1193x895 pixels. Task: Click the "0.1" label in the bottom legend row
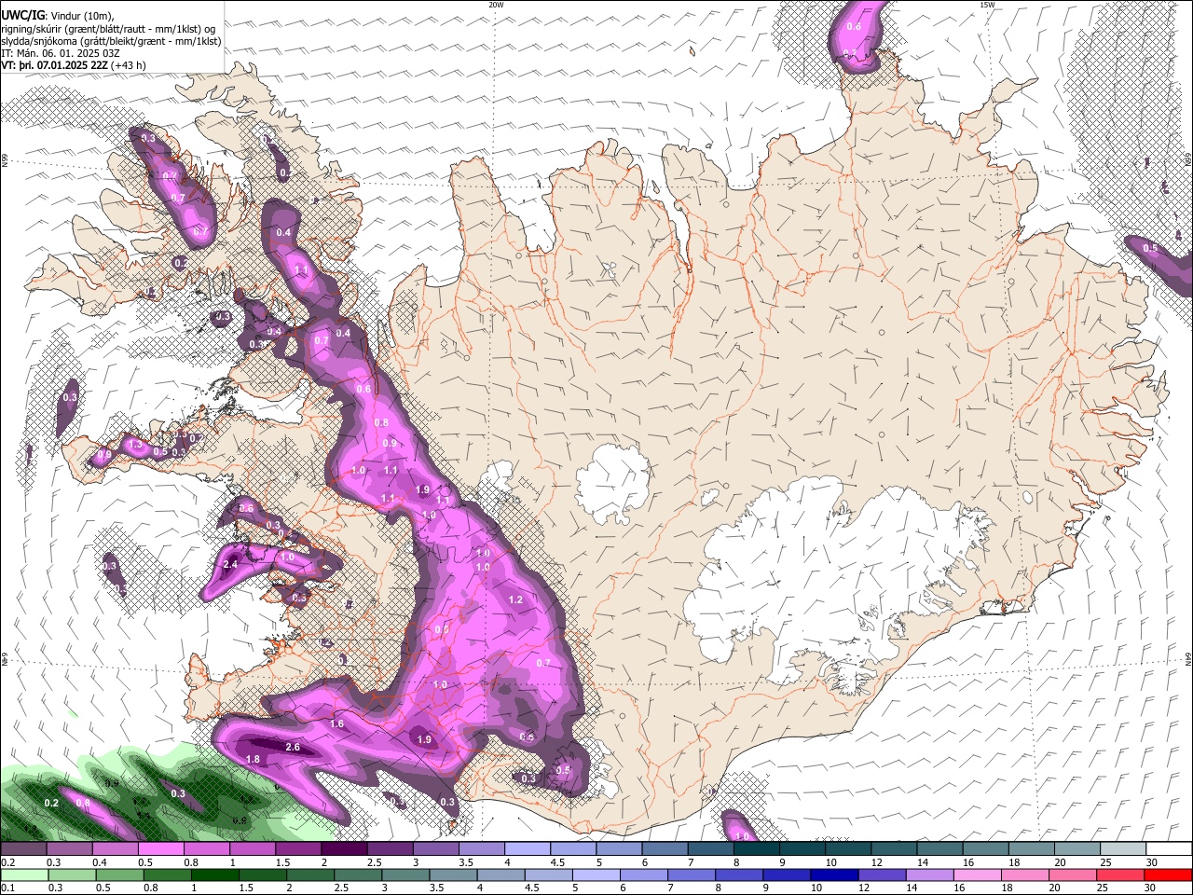[x=7, y=888]
